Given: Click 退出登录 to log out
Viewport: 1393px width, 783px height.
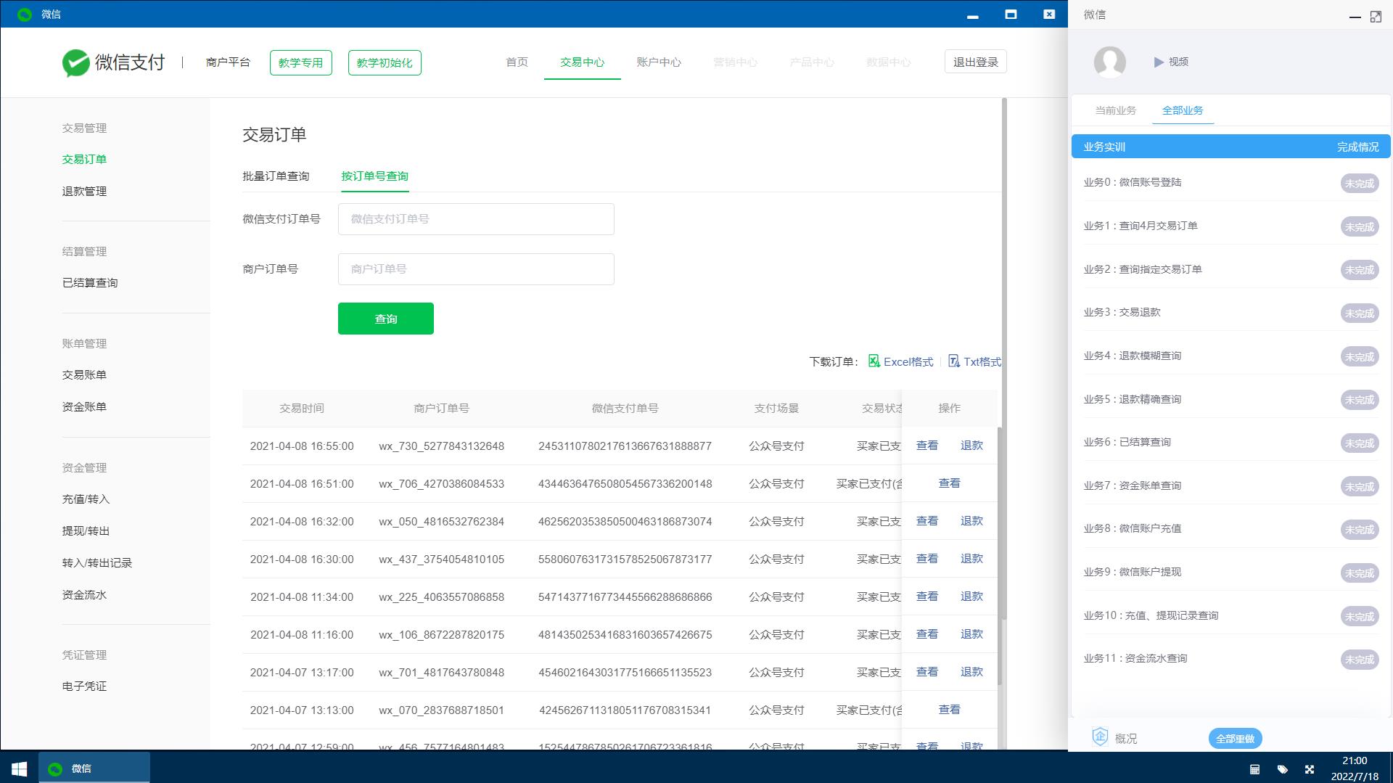Looking at the screenshot, I should tap(975, 62).
